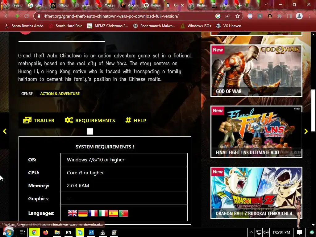Open 'Endermanch Malwa...' bookmark
Viewport: 316px width, 237px height.
pyautogui.click(x=154, y=26)
